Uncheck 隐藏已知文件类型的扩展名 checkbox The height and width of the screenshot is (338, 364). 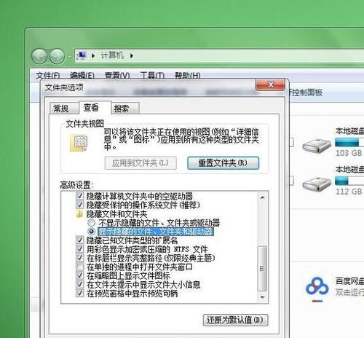click(x=79, y=240)
